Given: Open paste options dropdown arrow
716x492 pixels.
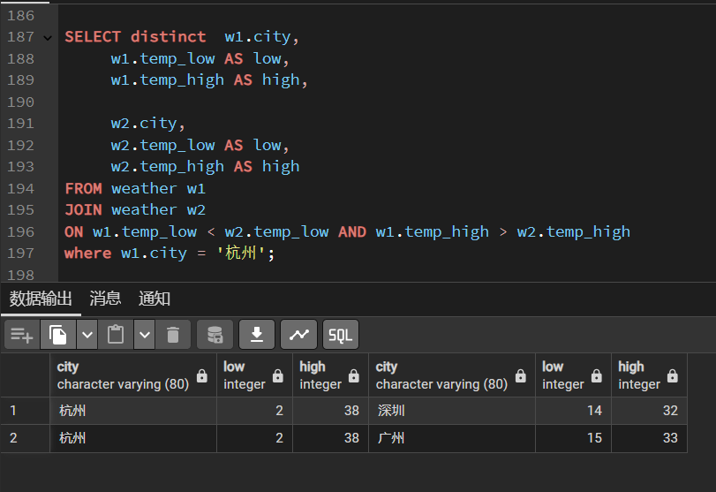Looking at the screenshot, I should pos(145,335).
